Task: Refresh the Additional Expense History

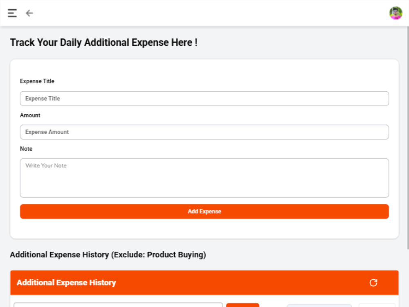Action: click(x=373, y=283)
